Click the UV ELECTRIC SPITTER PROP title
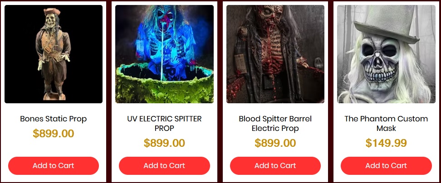Screen dimensions: 441x183 pos(164,123)
